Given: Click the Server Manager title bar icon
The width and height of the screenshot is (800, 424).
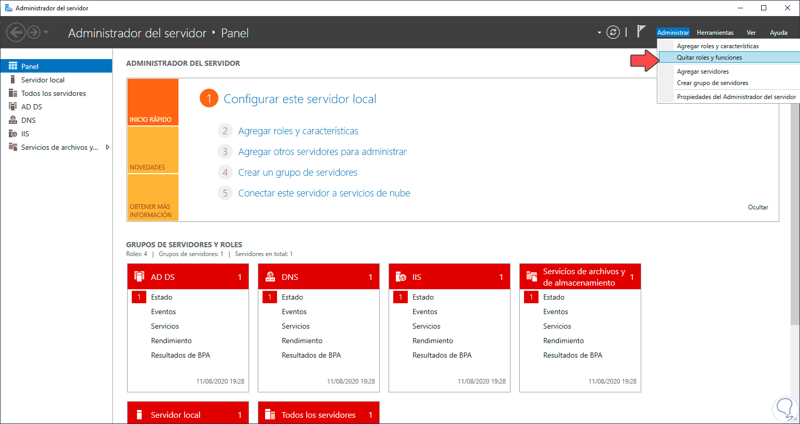Looking at the screenshot, I should [x=8, y=8].
